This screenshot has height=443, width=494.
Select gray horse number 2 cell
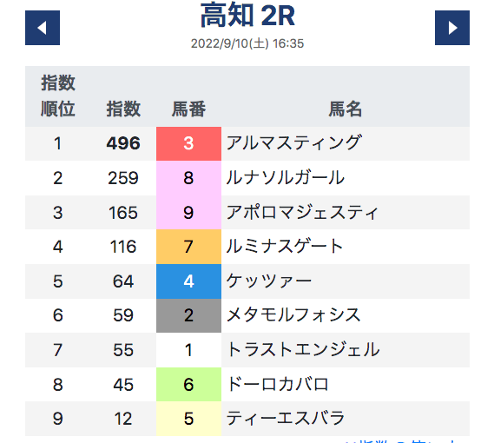coord(188,315)
